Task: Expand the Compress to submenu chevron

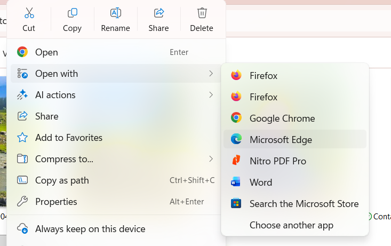Action: tap(211, 158)
